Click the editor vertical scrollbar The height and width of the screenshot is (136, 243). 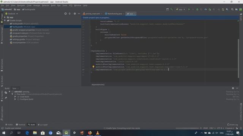238,59
